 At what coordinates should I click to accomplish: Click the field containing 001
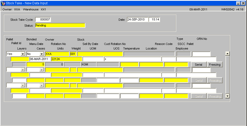73,54
